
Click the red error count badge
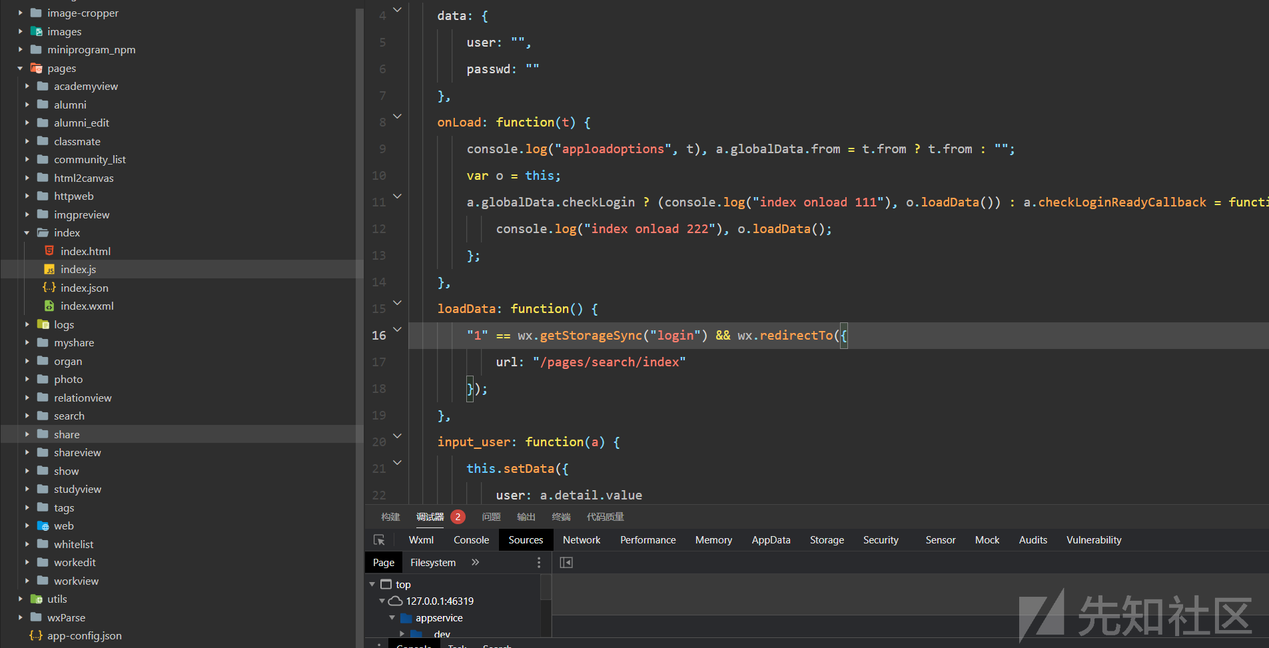(458, 517)
